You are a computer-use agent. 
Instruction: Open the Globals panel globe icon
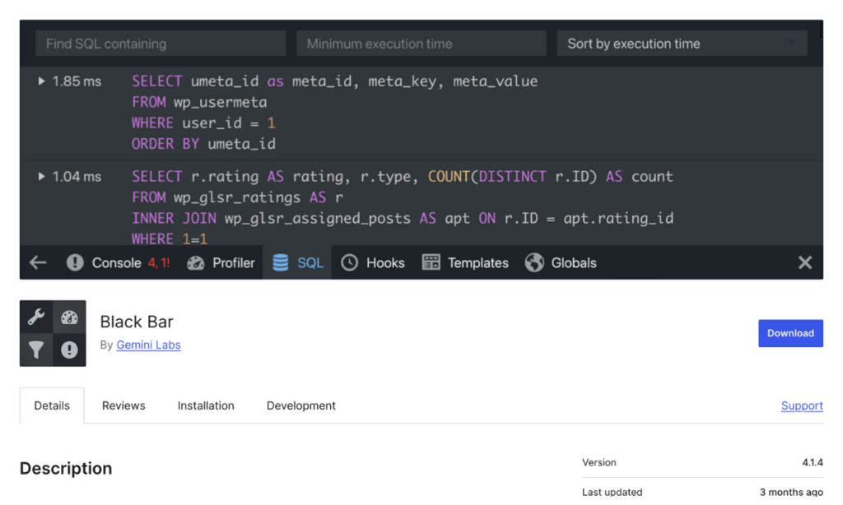[536, 262]
